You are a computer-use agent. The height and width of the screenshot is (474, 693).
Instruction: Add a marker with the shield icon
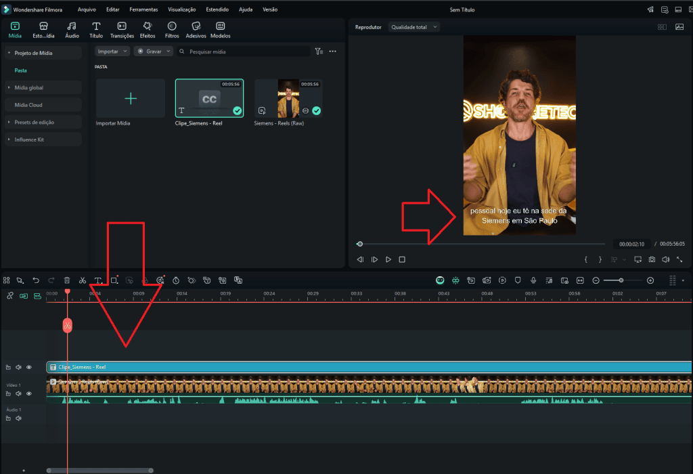[x=518, y=280]
